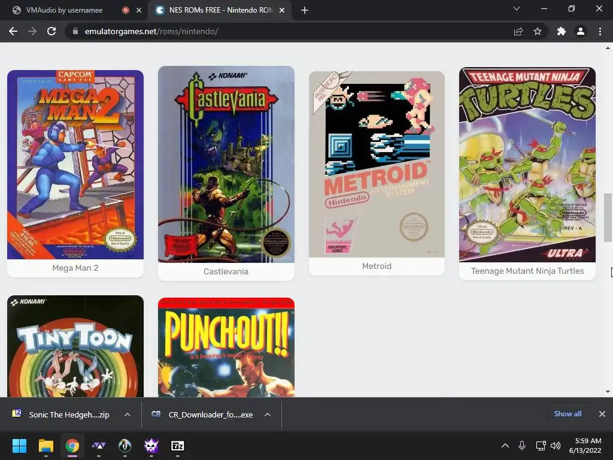
Task: Share this page via share icon
Action: (518, 31)
